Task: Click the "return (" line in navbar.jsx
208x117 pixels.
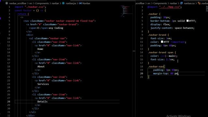Action: tap(23, 14)
